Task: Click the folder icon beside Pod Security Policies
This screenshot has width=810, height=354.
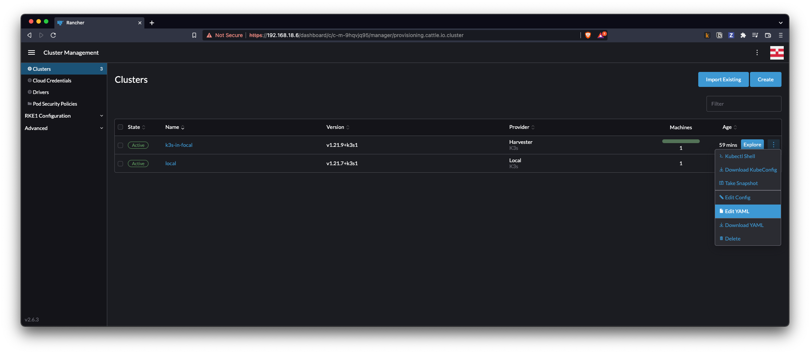Action: (x=29, y=104)
